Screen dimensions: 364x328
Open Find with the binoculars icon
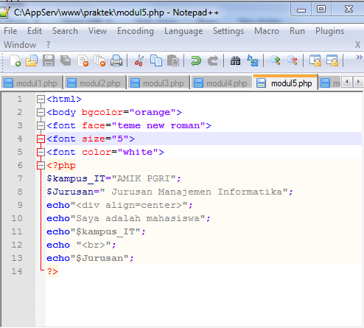[235, 60]
